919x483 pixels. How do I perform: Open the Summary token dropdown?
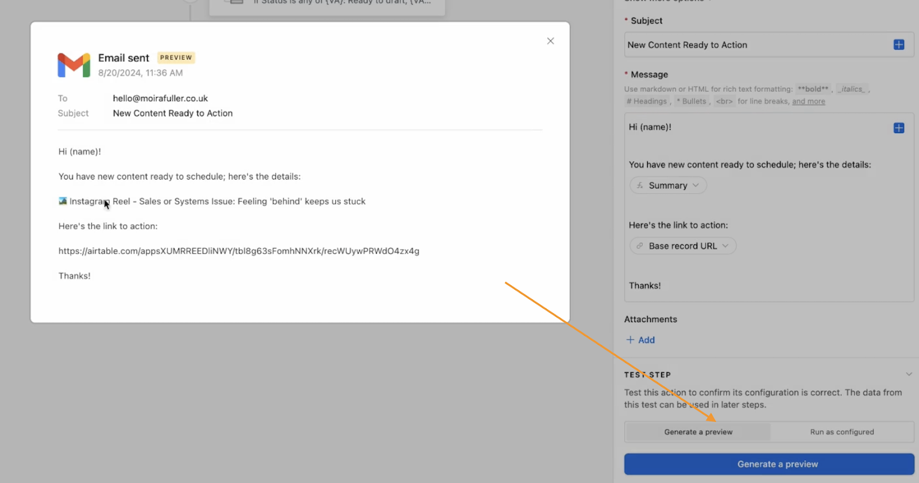696,185
